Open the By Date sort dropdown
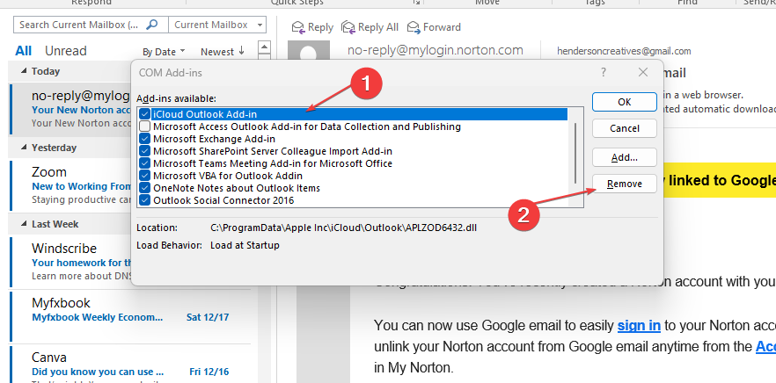Viewport: 776px width, 383px height. [x=164, y=52]
